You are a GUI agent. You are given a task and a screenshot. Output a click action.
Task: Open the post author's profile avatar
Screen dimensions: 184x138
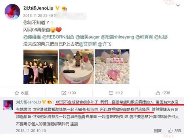[x=12, y=11]
